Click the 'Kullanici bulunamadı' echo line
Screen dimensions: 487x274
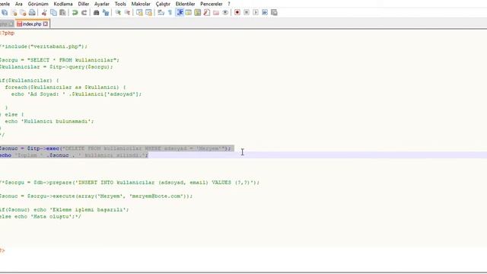[49, 121]
